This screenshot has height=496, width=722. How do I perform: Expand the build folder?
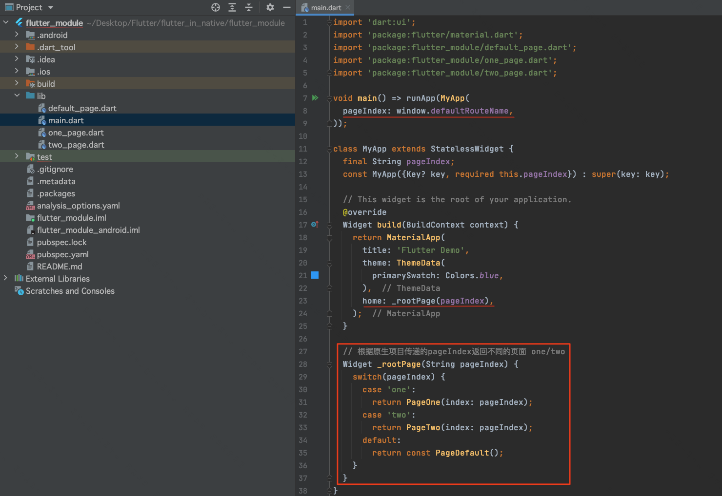click(17, 83)
